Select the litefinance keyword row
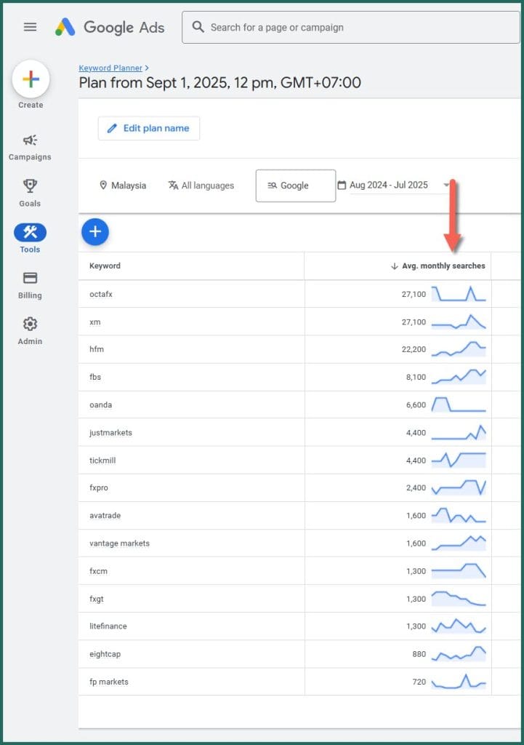This screenshot has height=745, width=524. click(x=299, y=626)
